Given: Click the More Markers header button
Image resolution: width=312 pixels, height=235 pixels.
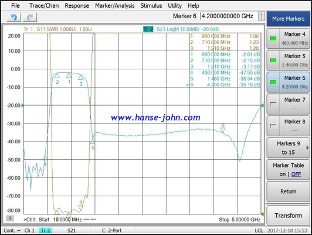Looking at the screenshot, I should [x=289, y=19].
